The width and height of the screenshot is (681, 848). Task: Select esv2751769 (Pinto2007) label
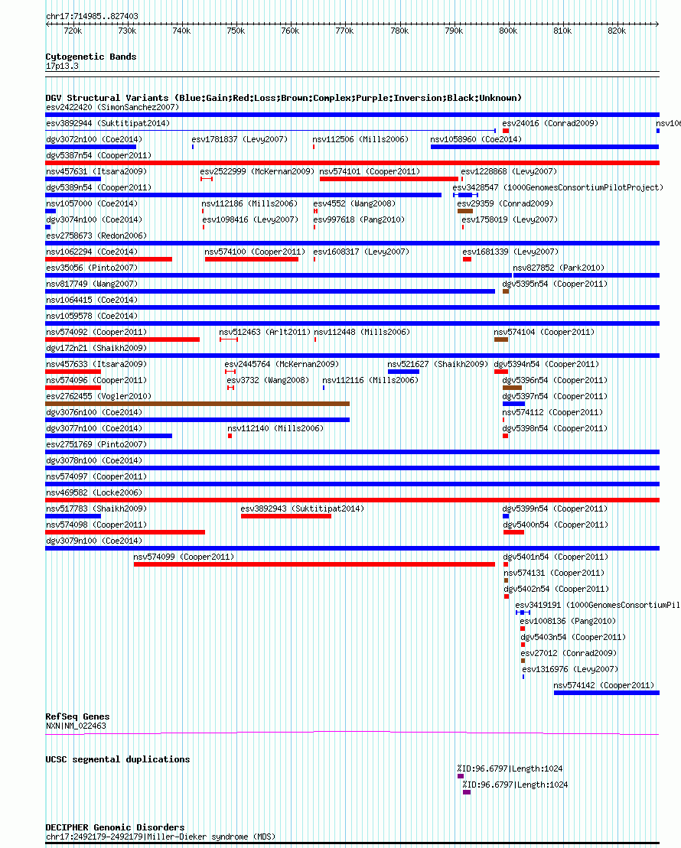[96, 444]
